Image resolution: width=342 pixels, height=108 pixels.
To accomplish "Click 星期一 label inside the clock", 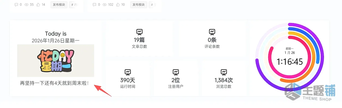I will tap(290, 49).
